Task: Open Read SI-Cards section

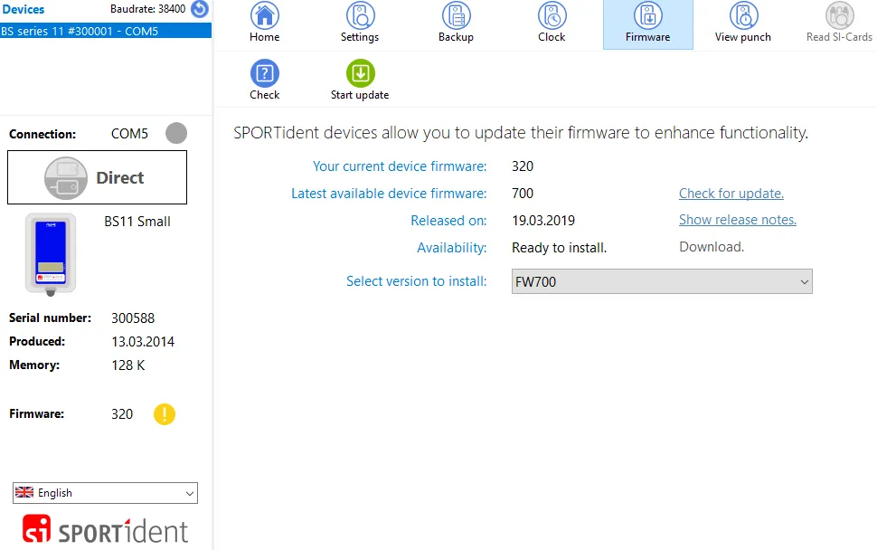Action: (839, 23)
